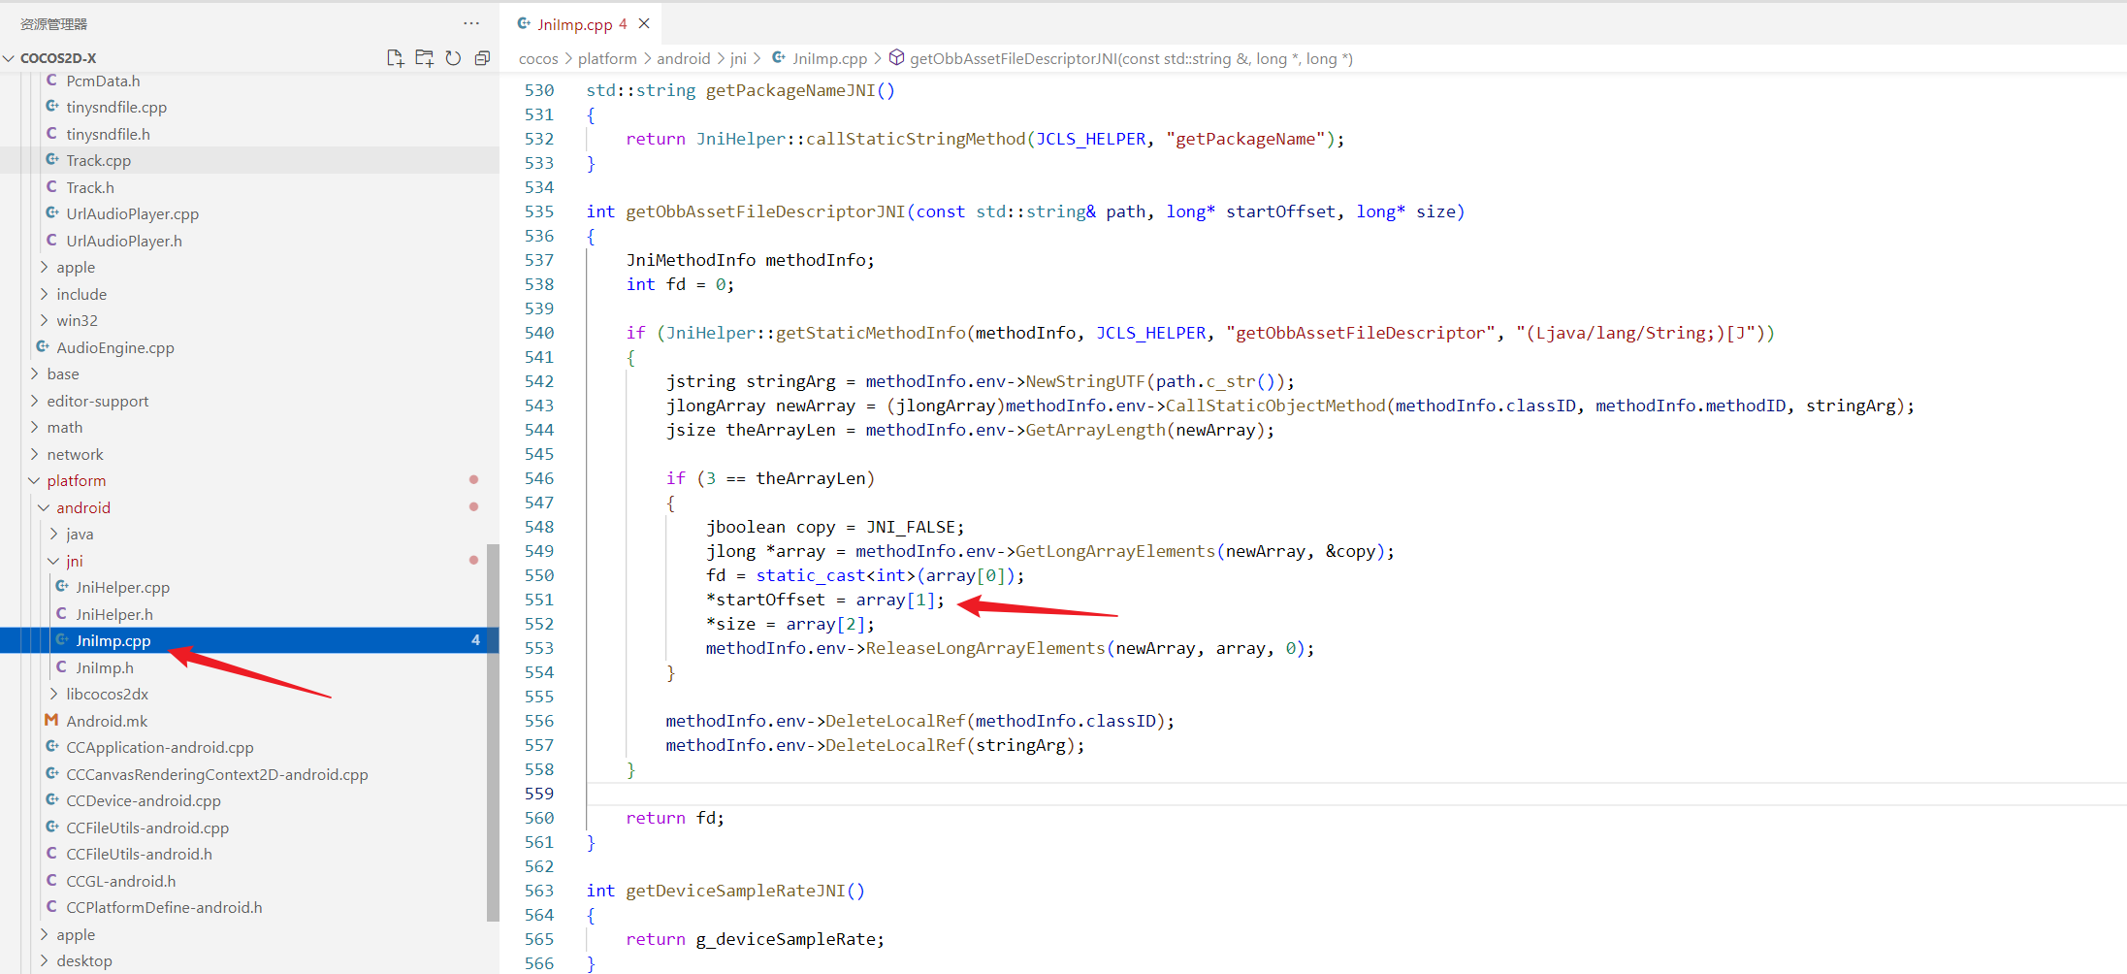Click the explorer tree vertical scrollbar
The image size is (2127, 974).
pyautogui.click(x=493, y=732)
